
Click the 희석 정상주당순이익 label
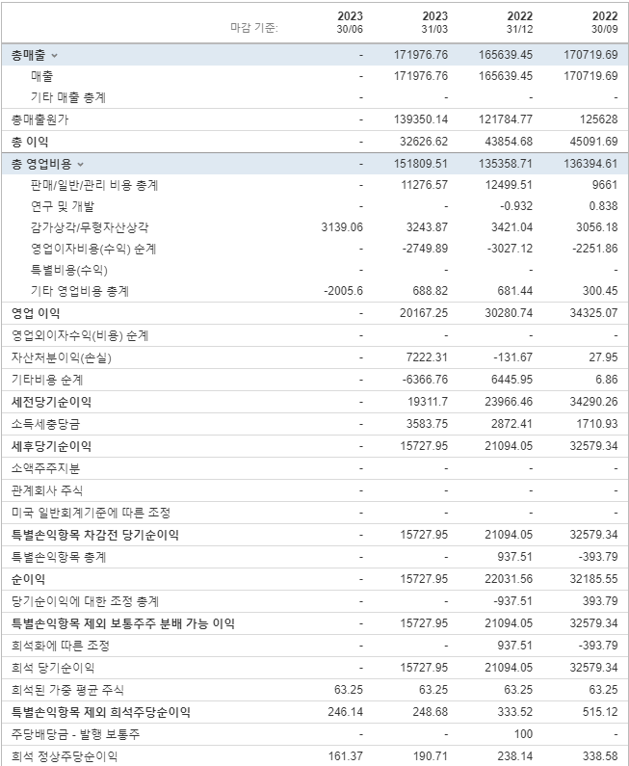(65, 757)
